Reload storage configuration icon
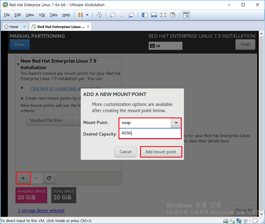 pos(49,178)
